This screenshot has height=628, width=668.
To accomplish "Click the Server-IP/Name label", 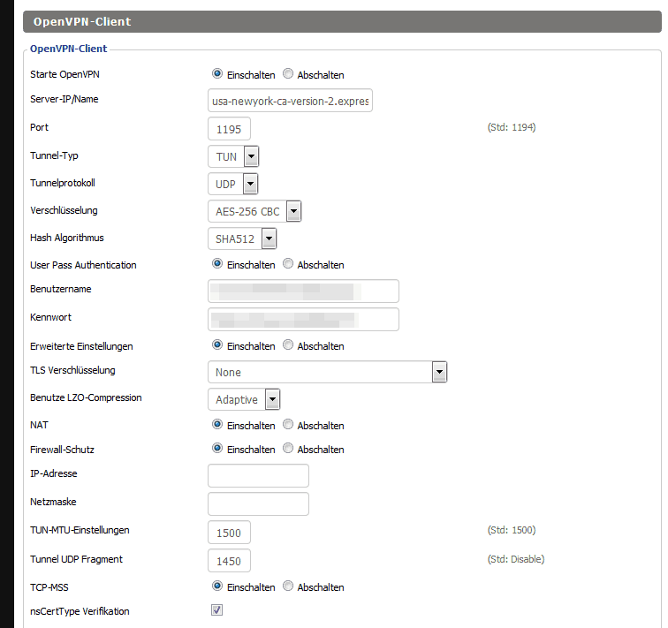I will click(65, 99).
